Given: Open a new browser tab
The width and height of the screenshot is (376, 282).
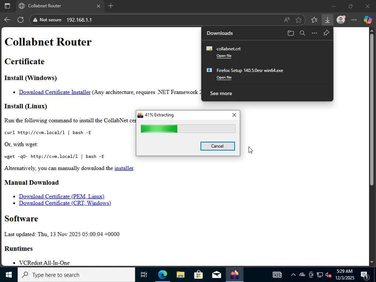Looking at the screenshot, I should [x=111, y=6].
